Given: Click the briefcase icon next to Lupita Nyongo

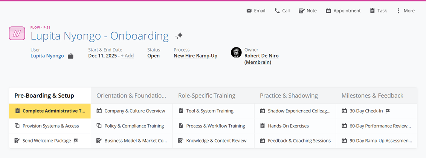Looking at the screenshot, I should point(70,56).
